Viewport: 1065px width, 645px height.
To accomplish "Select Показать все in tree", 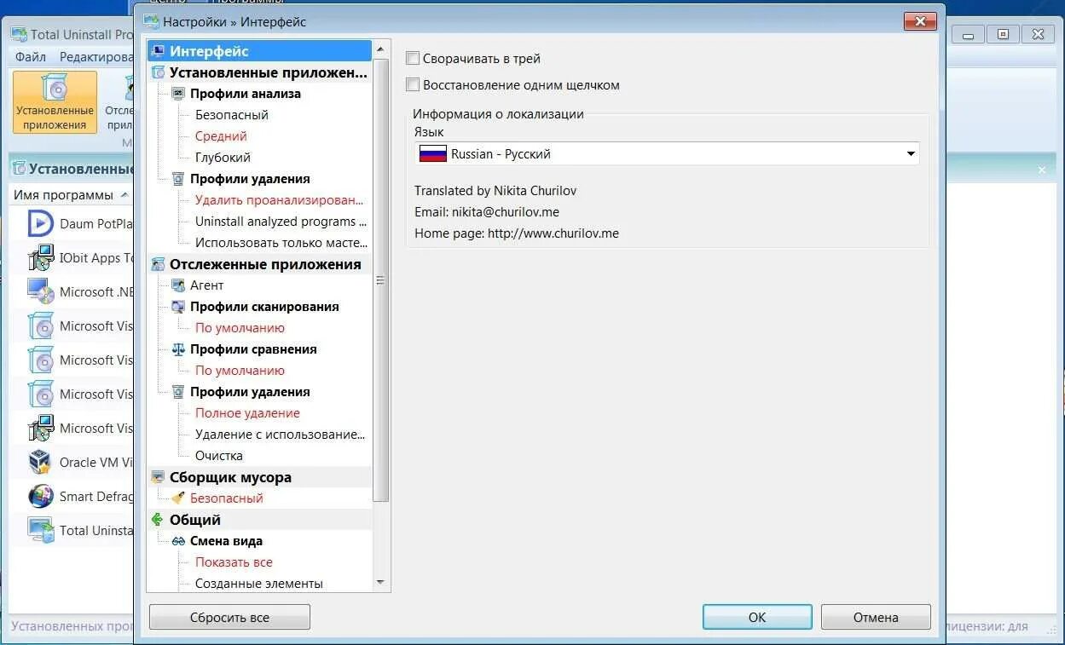I will [x=234, y=562].
